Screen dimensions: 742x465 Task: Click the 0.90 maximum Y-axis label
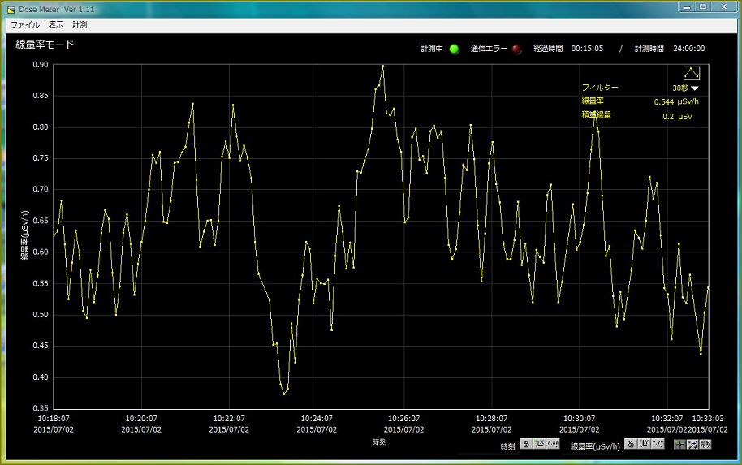point(38,65)
